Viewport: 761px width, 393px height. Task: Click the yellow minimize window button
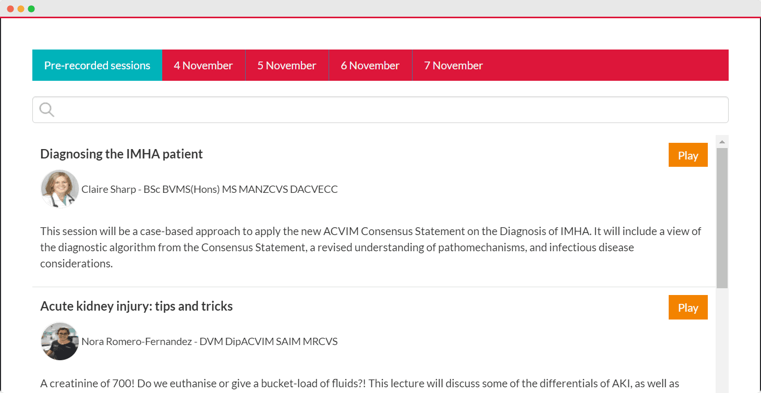pyautogui.click(x=21, y=9)
